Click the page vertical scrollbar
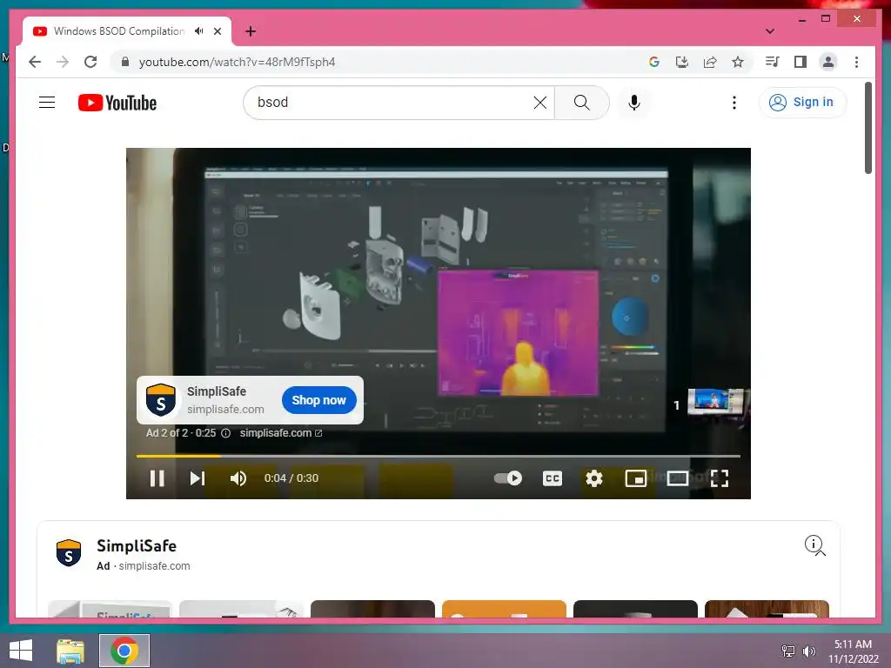Viewport: 891px width, 668px height. [868, 128]
